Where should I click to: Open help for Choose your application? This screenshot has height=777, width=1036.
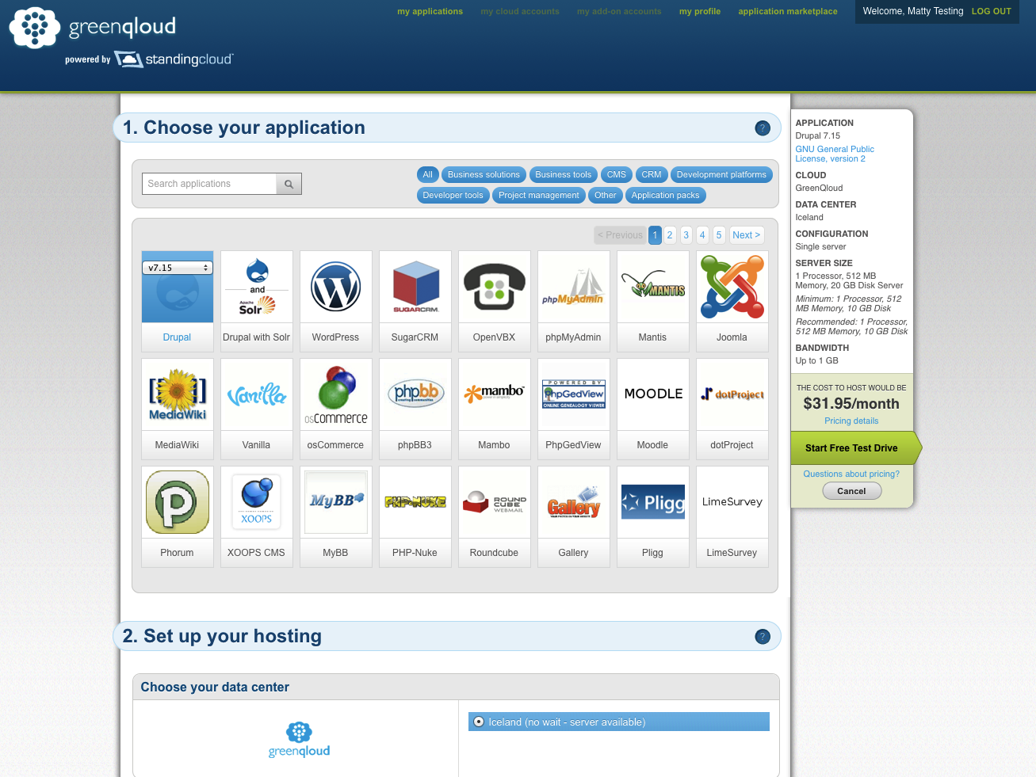(x=763, y=128)
